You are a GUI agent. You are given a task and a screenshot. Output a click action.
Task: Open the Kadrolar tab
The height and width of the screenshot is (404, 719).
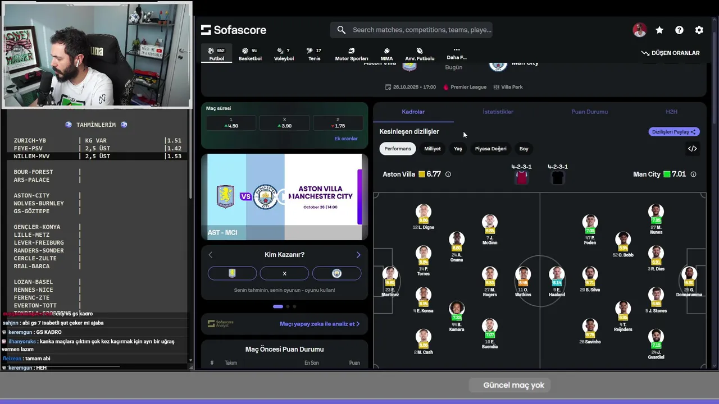click(413, 112)
